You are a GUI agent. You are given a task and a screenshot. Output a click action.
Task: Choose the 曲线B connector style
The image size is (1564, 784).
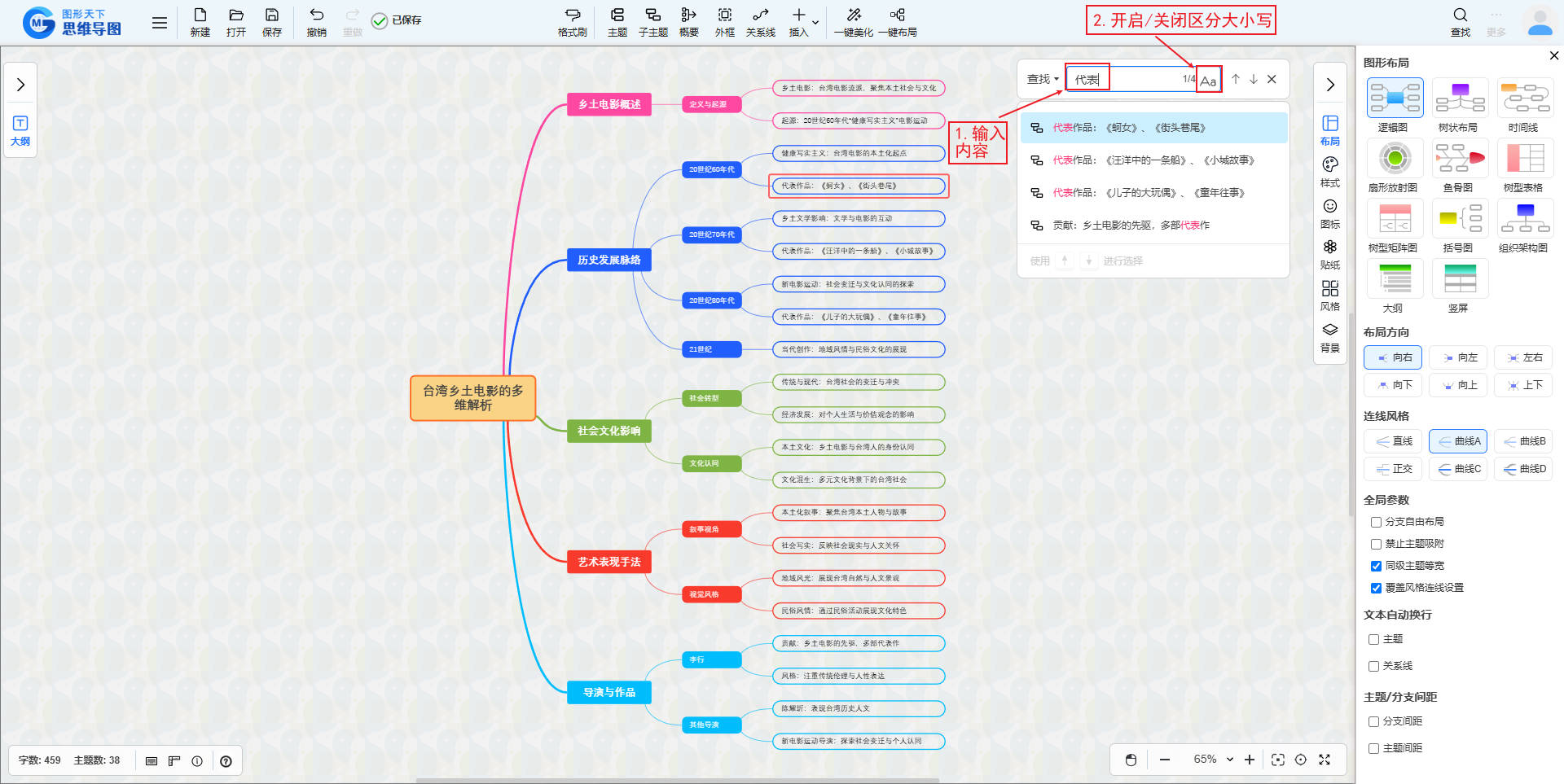(x=1523, y=441)
